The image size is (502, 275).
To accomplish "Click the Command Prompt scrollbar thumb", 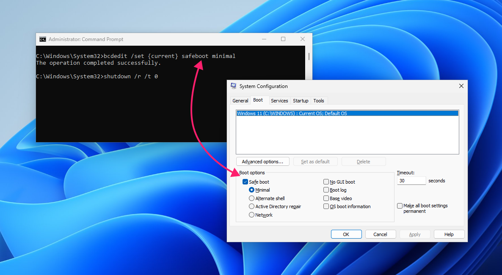I will (x=309, y=57).
